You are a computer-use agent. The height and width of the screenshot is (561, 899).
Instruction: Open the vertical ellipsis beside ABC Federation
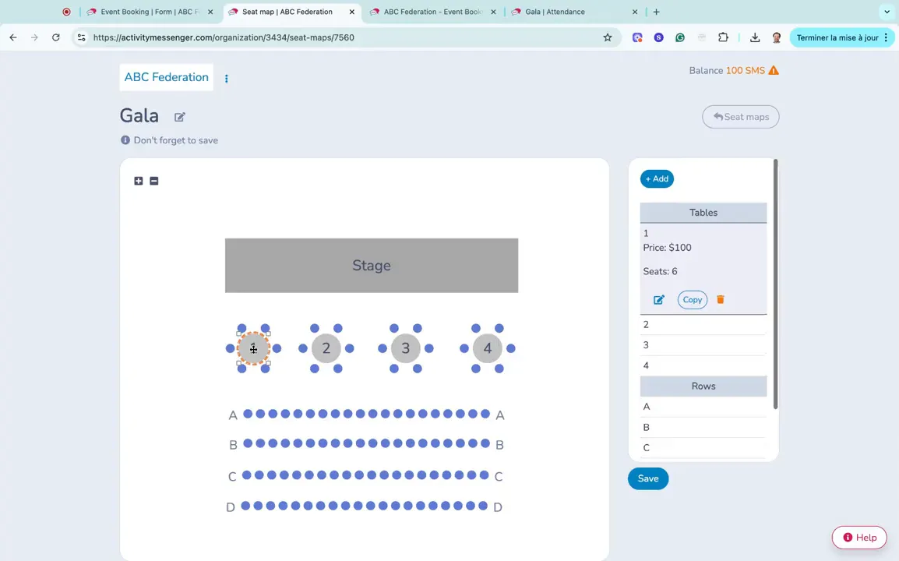(226, 78)
